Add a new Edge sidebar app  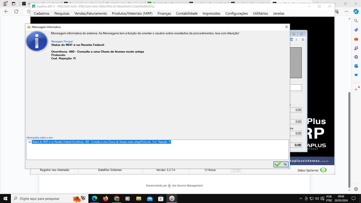click(x=356, y=89)
